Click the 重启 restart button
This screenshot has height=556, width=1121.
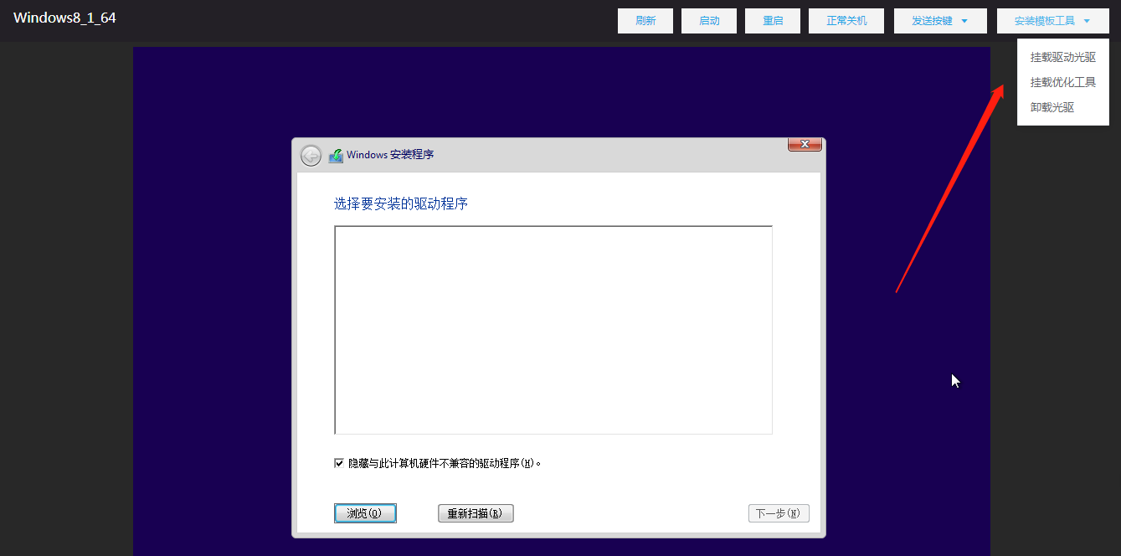(x=773, y=21)
